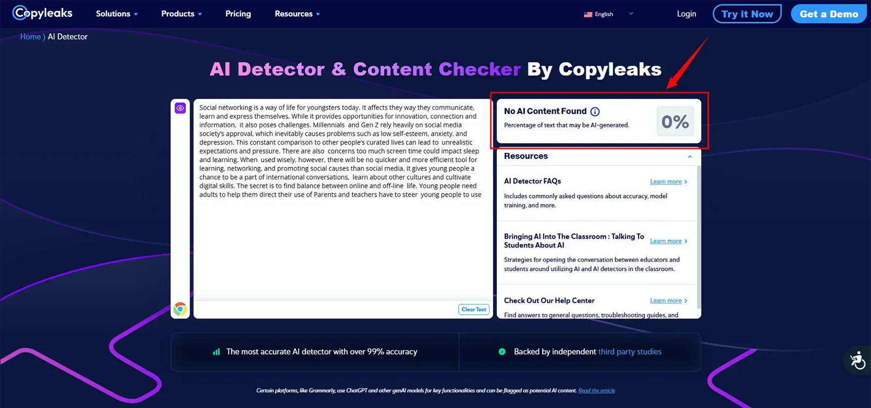Click the Login link
Screen dimensions: 871x408
coord(686,14)
